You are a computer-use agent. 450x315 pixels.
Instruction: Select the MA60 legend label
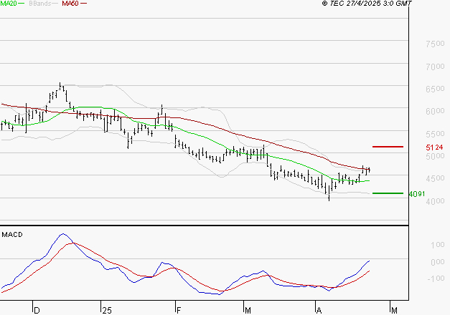70,4
